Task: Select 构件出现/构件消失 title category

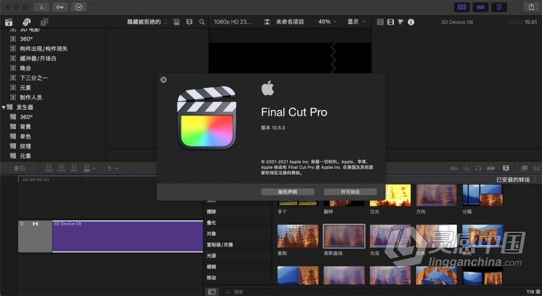Action: coord(43,49)
